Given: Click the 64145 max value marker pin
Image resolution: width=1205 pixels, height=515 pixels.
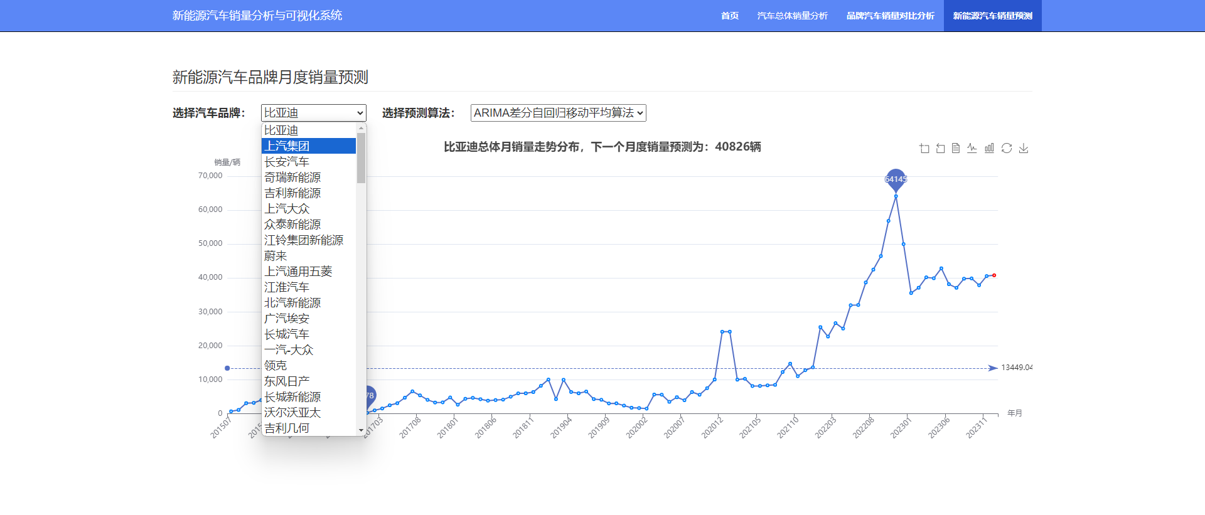Looking at the screenshot, I should (896, 179).
